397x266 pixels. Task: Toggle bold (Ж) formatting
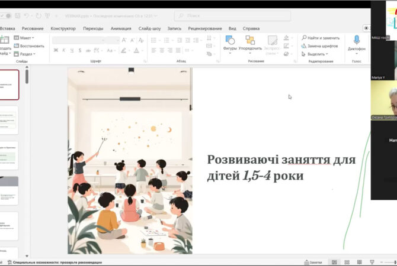56,50
